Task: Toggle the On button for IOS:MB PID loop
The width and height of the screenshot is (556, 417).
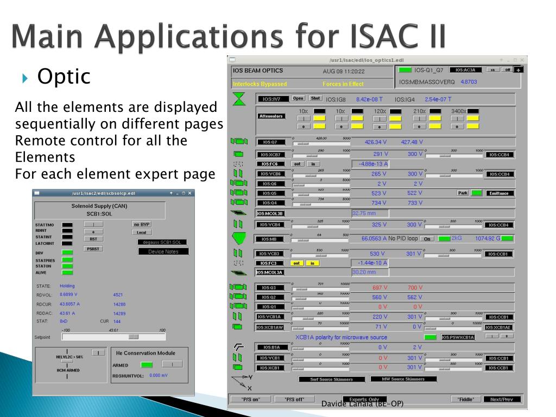Action: (427, 239)
